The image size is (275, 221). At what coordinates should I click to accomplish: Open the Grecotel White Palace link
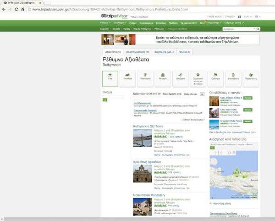pyautogui.click(x=231, y=121)
